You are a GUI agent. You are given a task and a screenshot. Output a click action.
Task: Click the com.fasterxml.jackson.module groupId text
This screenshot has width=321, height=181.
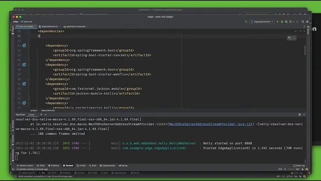pyautogui.click(x=96, y=88)
